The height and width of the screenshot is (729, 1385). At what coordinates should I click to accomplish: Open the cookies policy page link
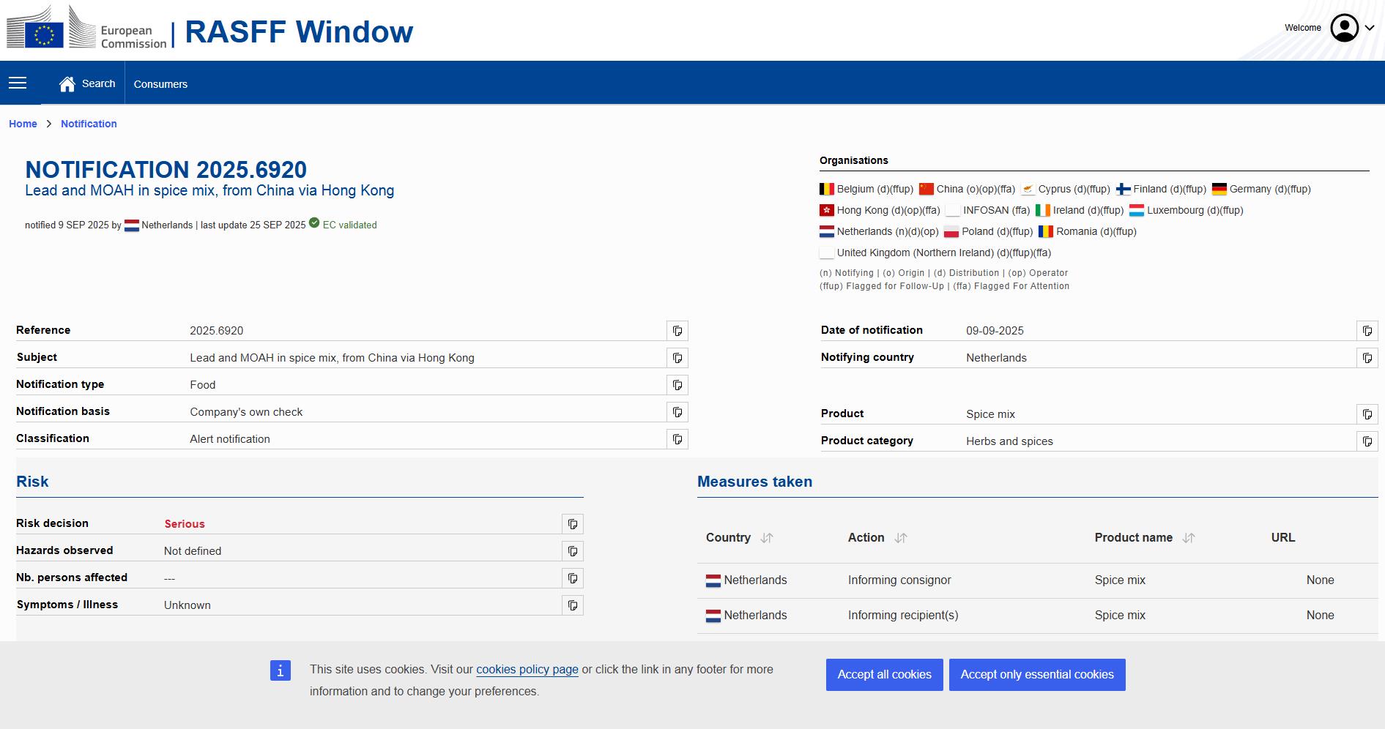527,670
